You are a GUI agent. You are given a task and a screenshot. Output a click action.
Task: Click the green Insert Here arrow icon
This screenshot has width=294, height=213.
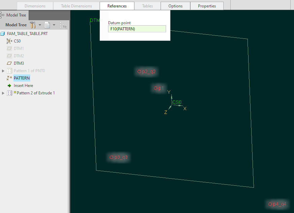(x=9, y=85)
